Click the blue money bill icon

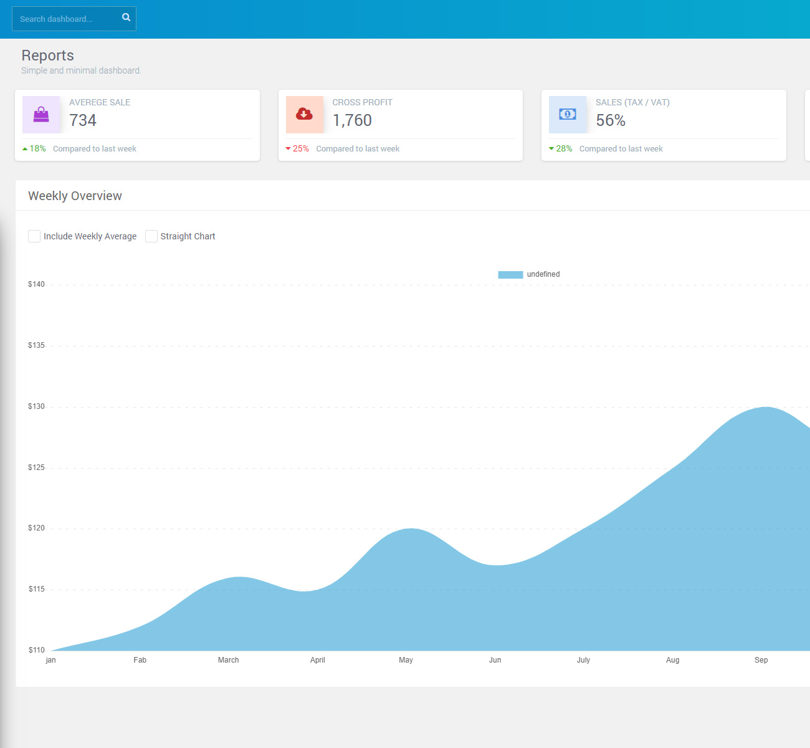tap(567, 114)
